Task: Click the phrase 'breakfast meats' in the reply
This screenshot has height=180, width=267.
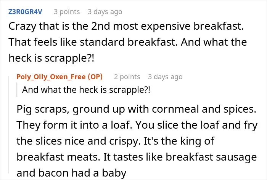Action: click(58, 157)
